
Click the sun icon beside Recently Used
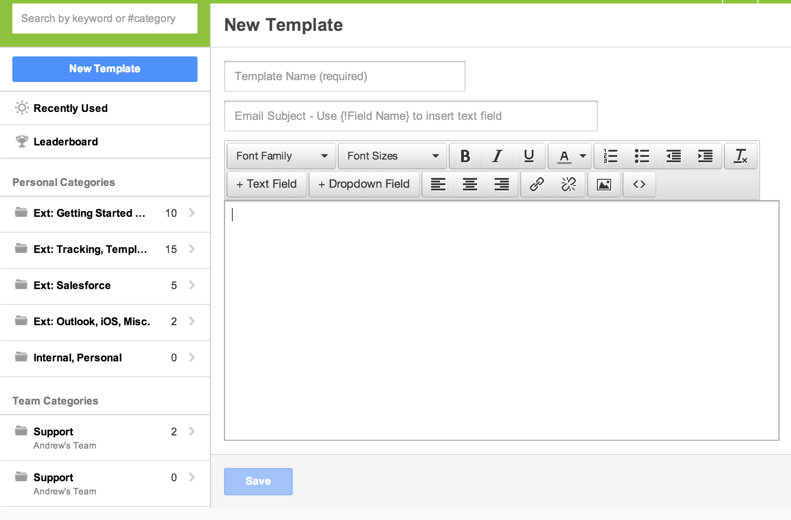click(22, 108)
